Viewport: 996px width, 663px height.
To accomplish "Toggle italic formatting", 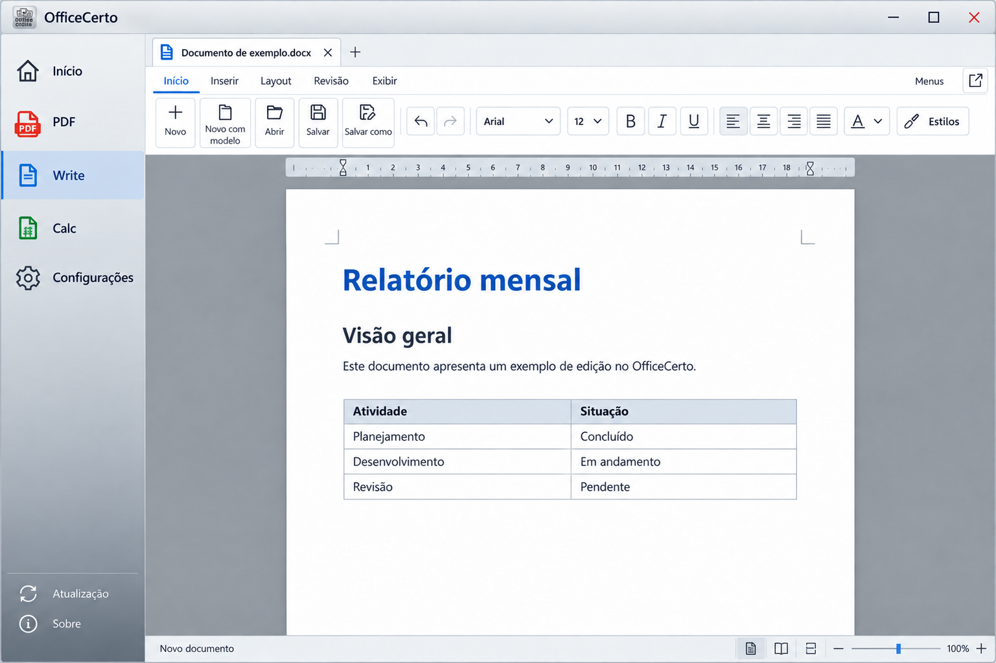I will click(662, 121).
